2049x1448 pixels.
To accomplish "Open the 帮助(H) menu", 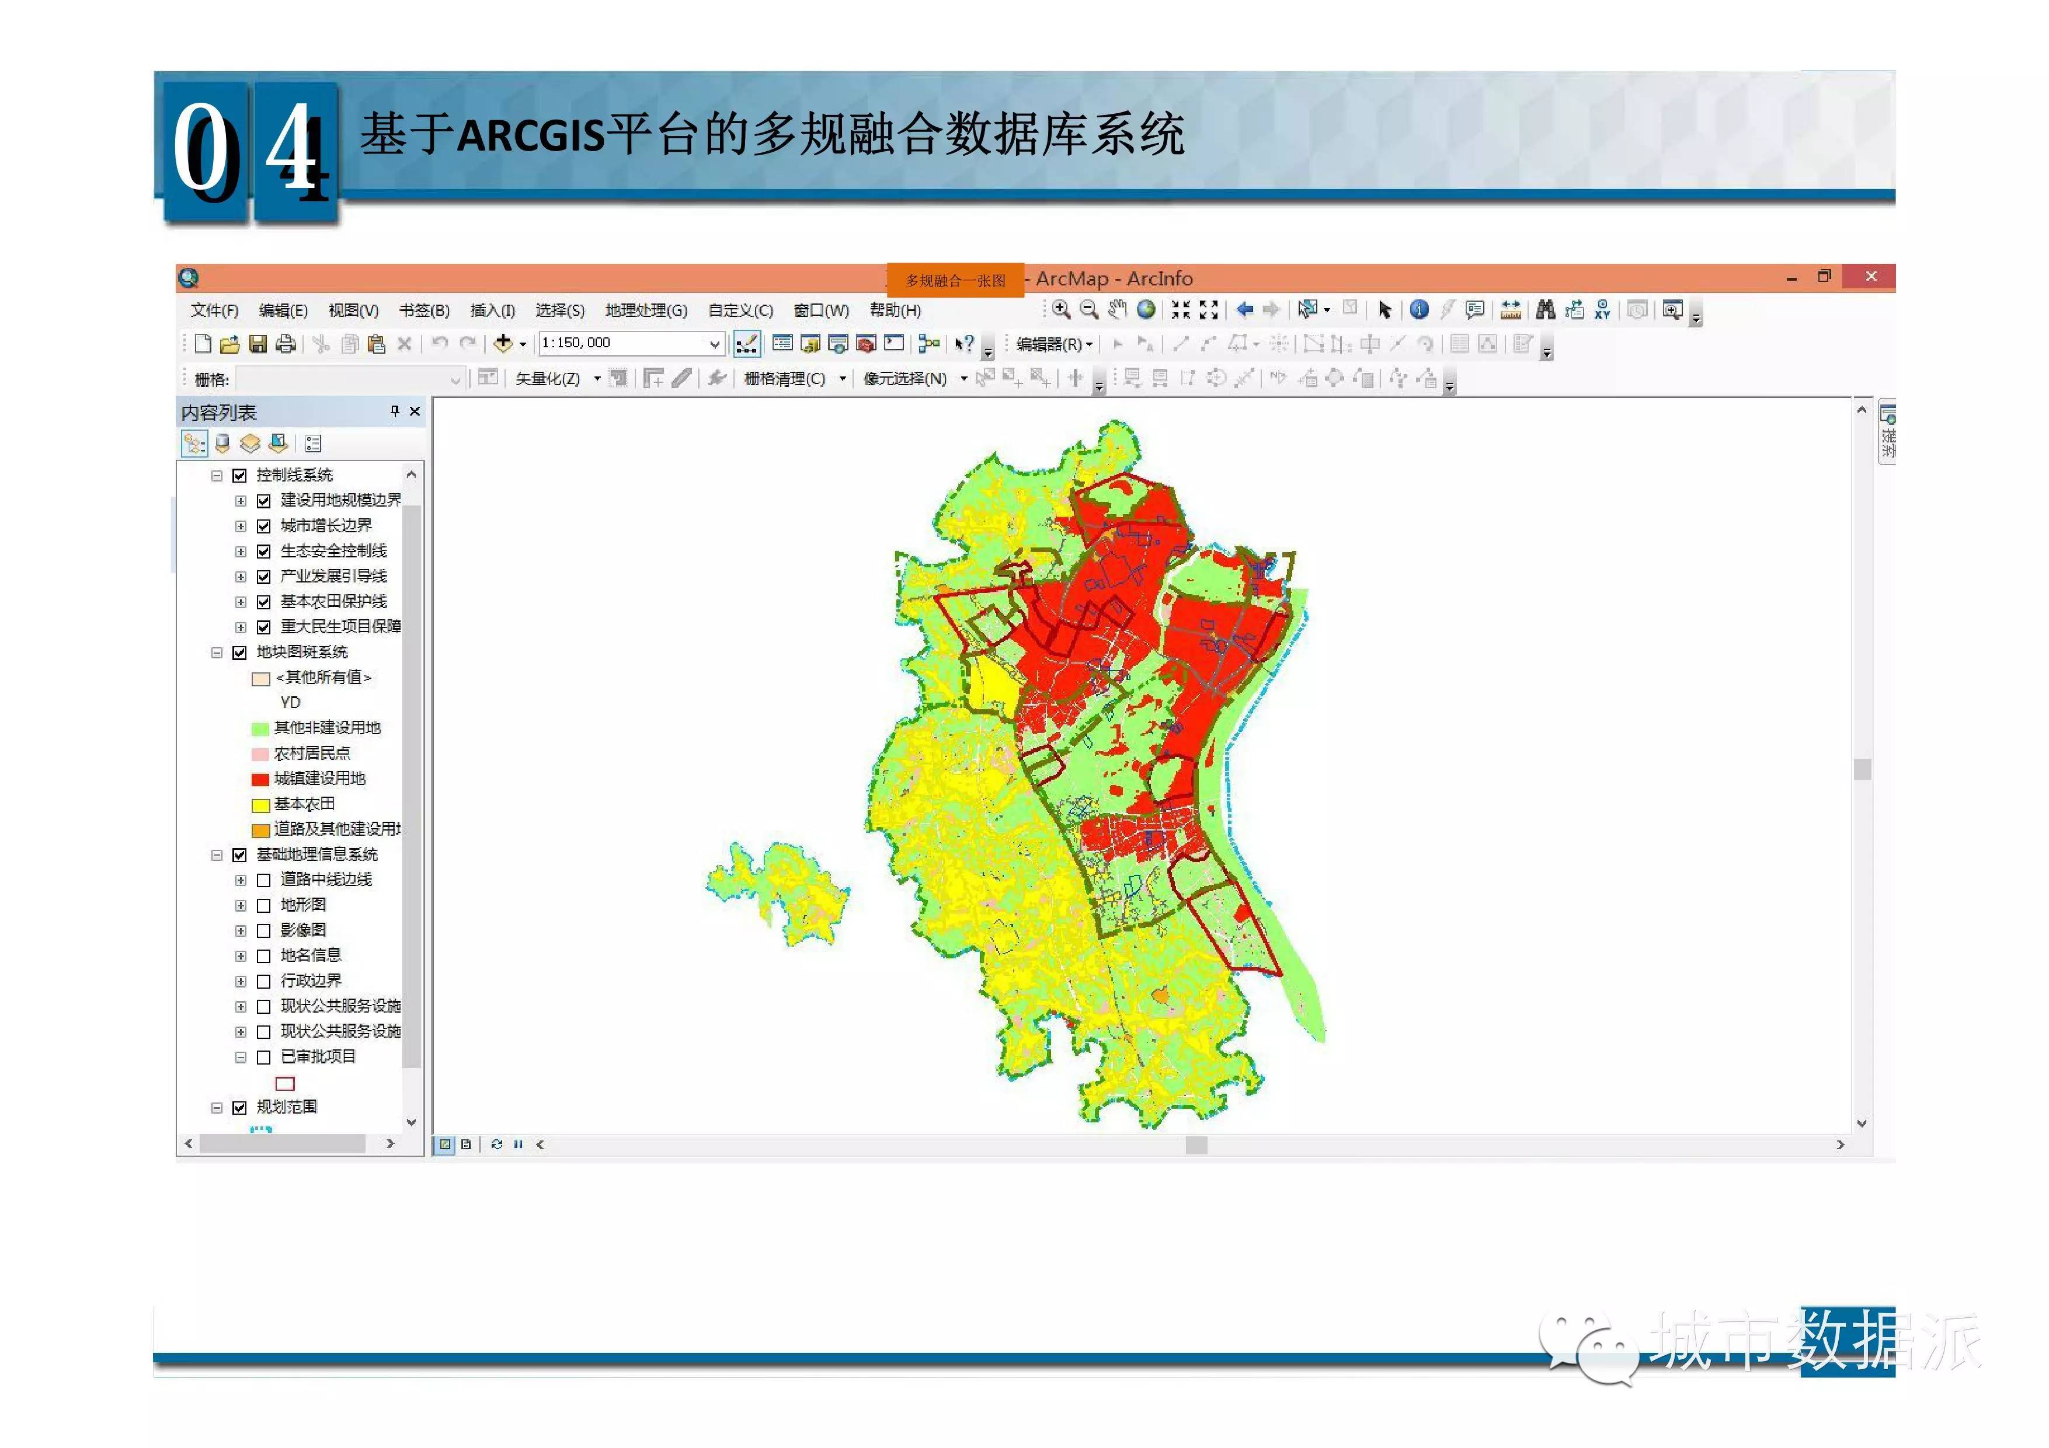I will tap(895, 309).
